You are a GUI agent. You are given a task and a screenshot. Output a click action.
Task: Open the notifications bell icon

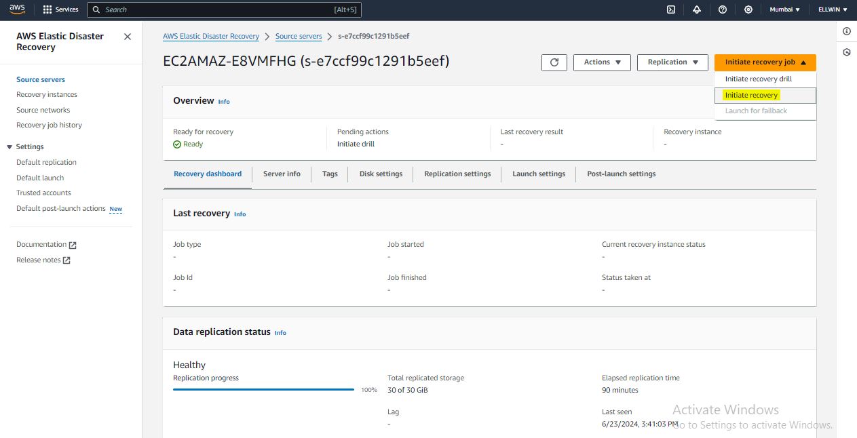pyautogui.click(x=697, y=9)
